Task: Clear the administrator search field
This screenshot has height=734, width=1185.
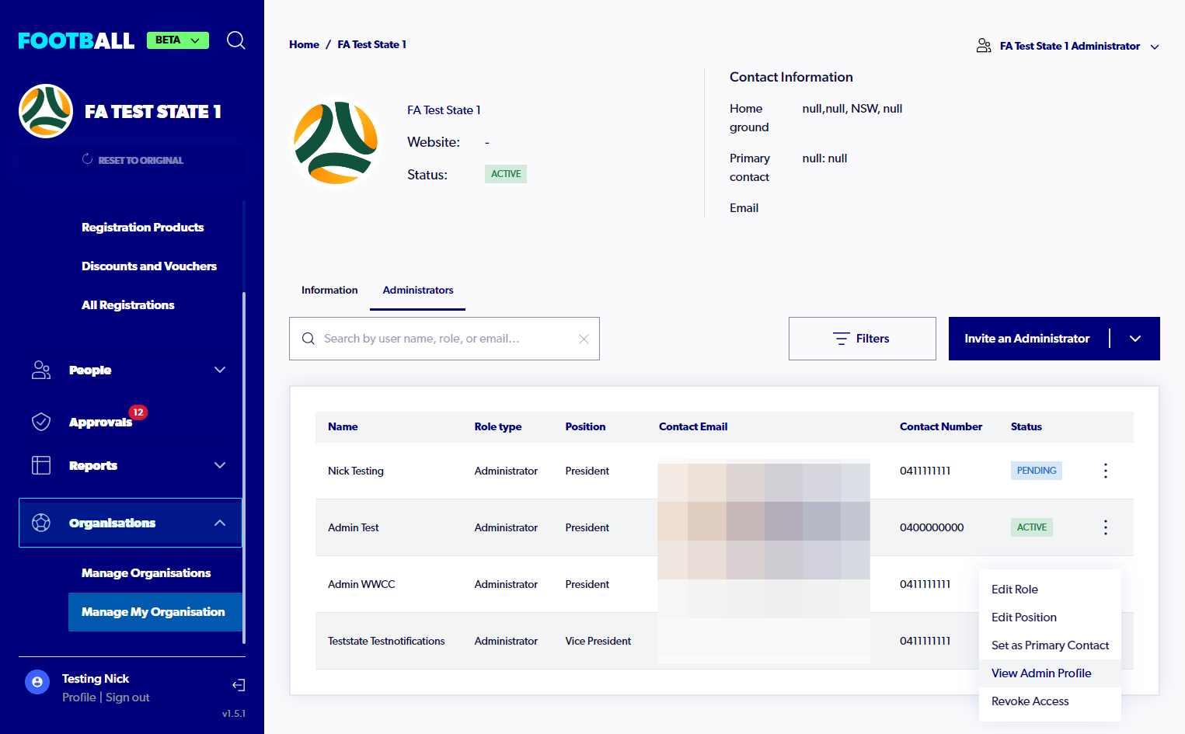Action: (x=584, y=339)
